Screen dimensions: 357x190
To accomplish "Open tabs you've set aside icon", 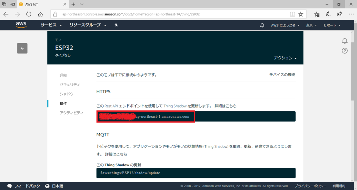I will [x=4, y=4].
